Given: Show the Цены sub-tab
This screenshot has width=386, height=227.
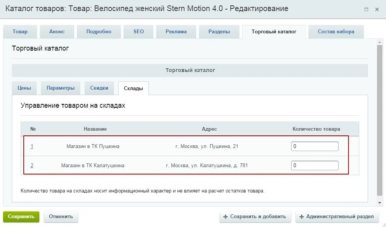Looking at the screenshot, I should pos(24,88).
